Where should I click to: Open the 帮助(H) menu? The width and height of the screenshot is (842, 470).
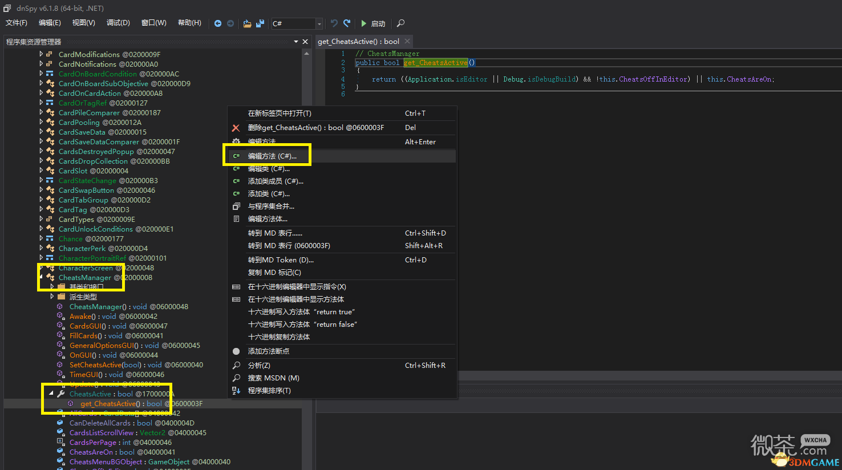tap(189, 23)
